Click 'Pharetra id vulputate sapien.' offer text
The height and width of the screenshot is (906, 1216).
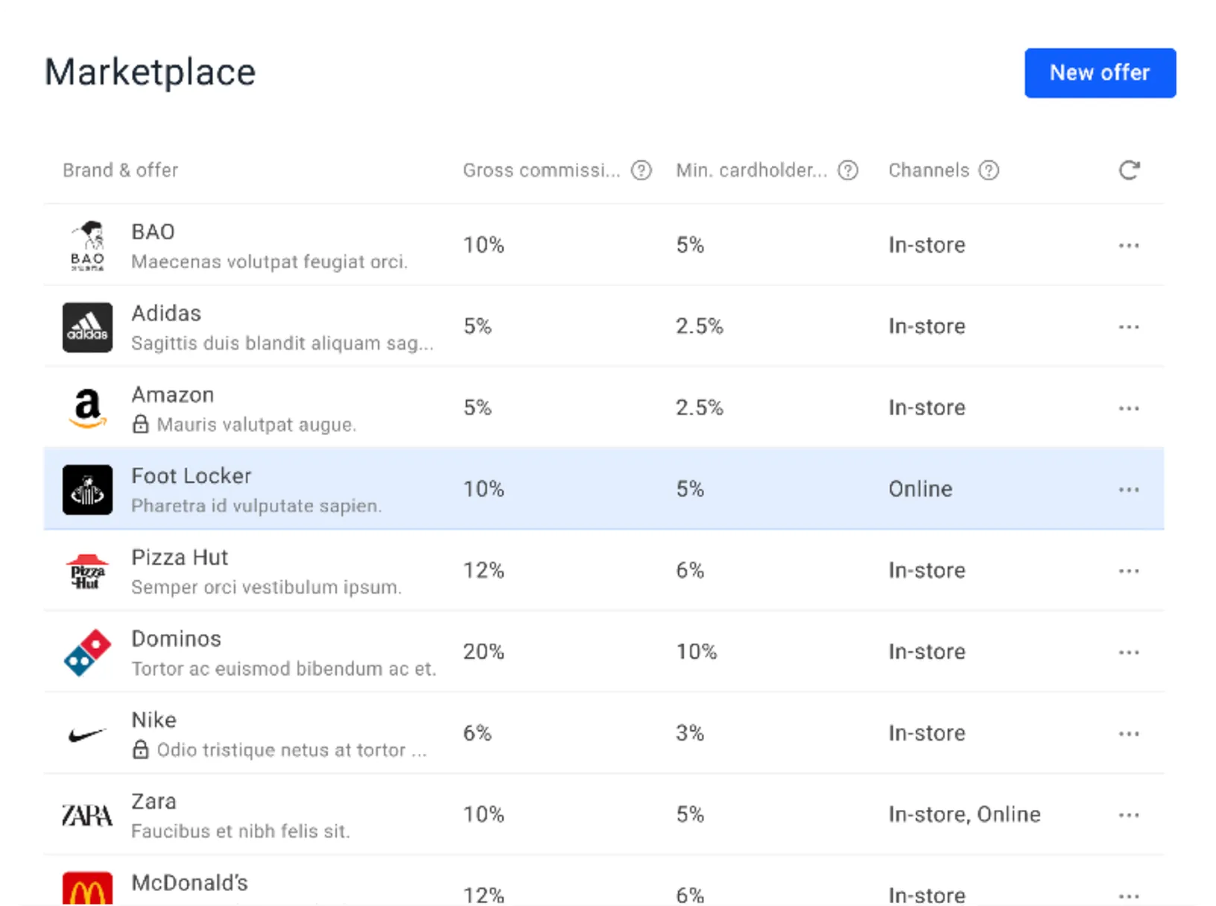tap(256, 506)
